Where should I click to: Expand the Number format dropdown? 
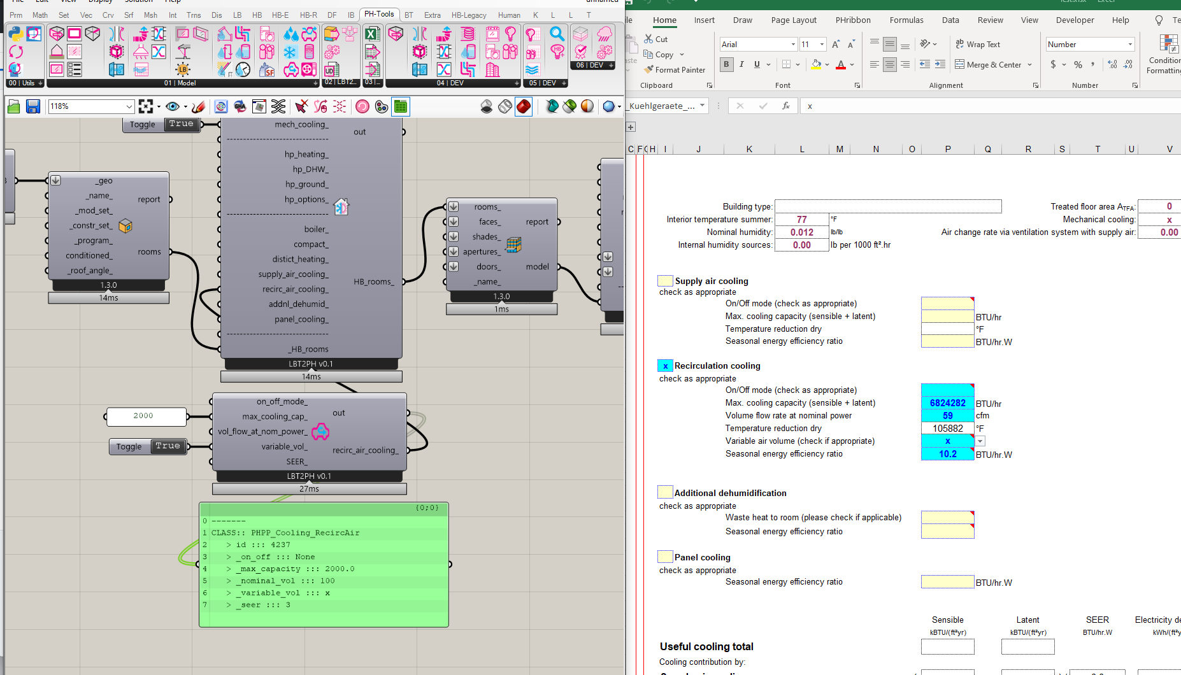[1130, 45]
